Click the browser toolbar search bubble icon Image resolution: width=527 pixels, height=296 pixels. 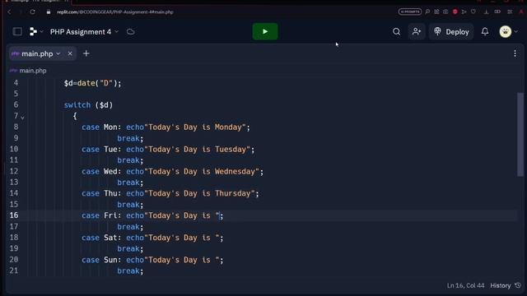[427, 12]
